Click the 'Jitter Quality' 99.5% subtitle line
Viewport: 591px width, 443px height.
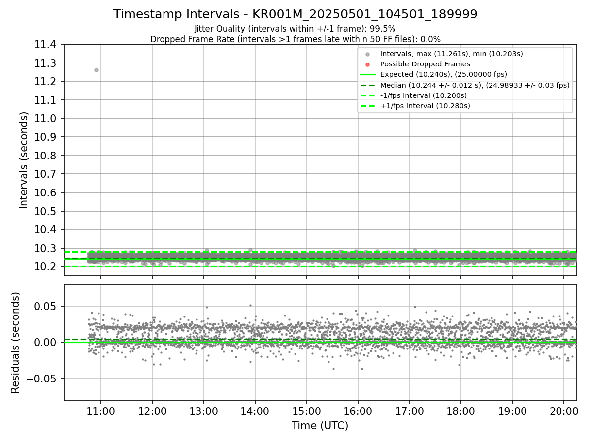295,29
